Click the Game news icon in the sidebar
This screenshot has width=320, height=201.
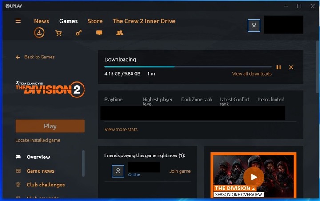pyautogui.click(x=18, y=171)
